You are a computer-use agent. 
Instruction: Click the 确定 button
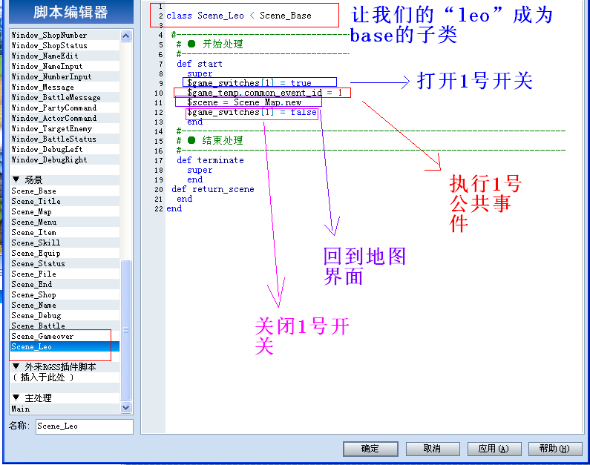370,449
